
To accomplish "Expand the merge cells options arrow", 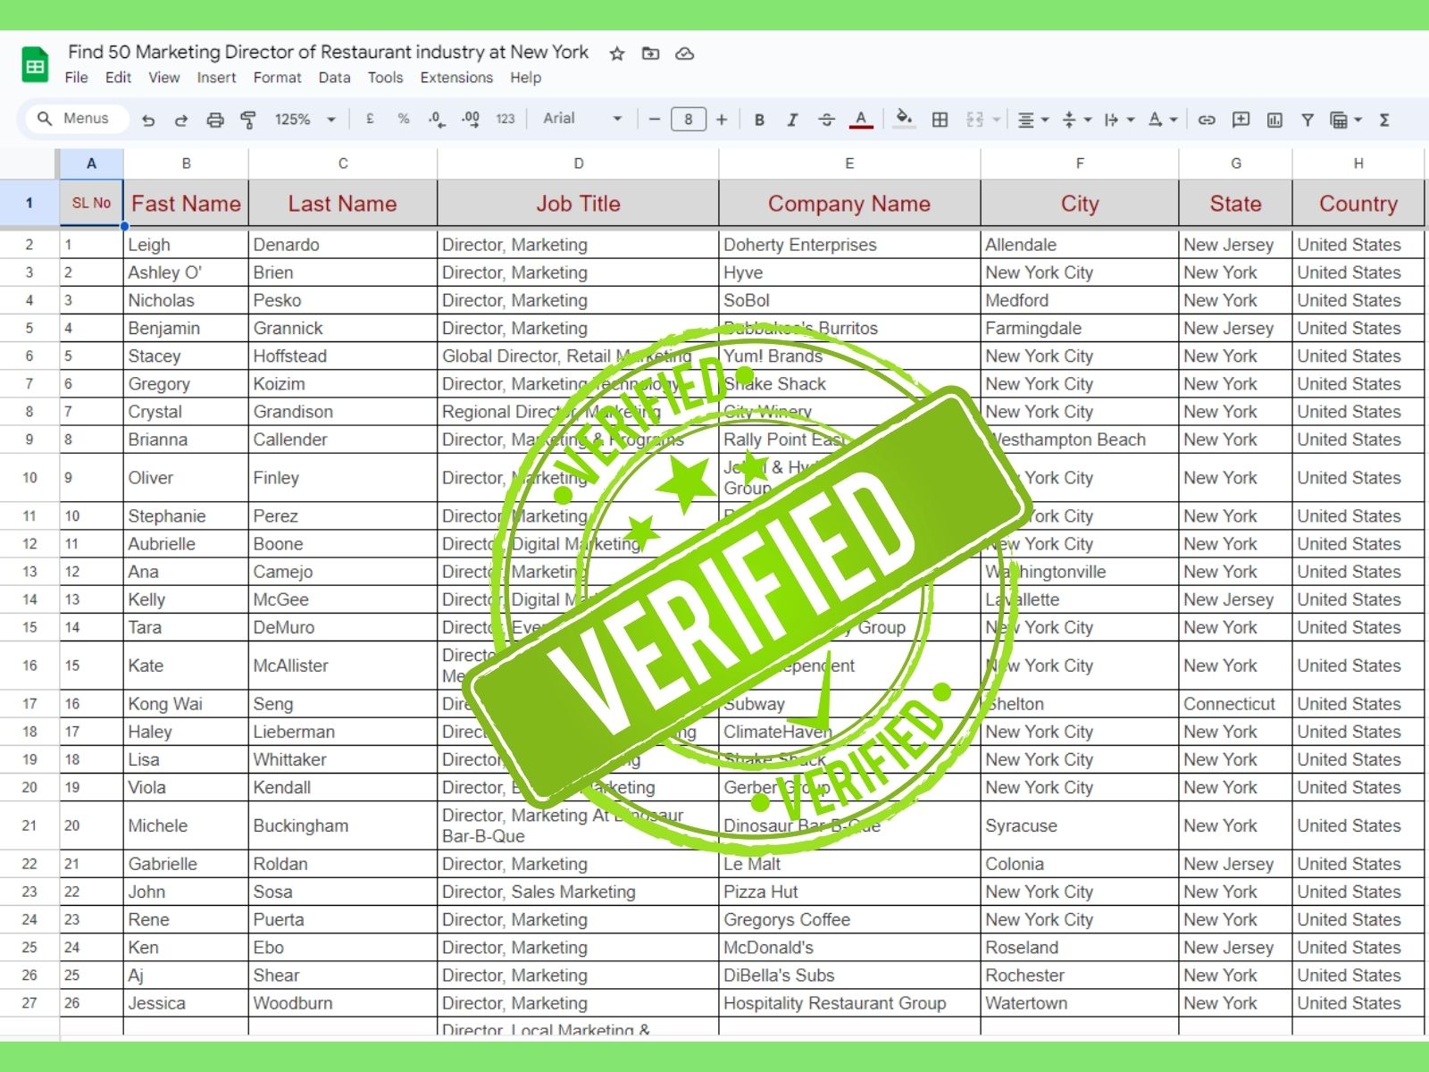I will 997,120.
